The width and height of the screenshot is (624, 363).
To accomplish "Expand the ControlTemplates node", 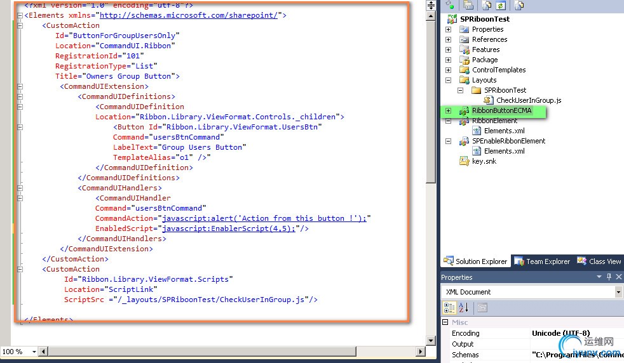I will tap(449, 70).
